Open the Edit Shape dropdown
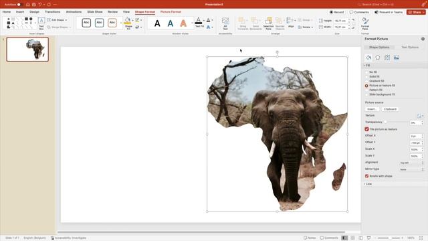 tap(57, 20)
